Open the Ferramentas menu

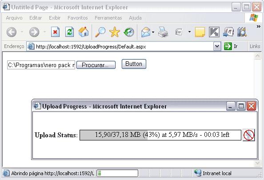[x=108, y=18]
